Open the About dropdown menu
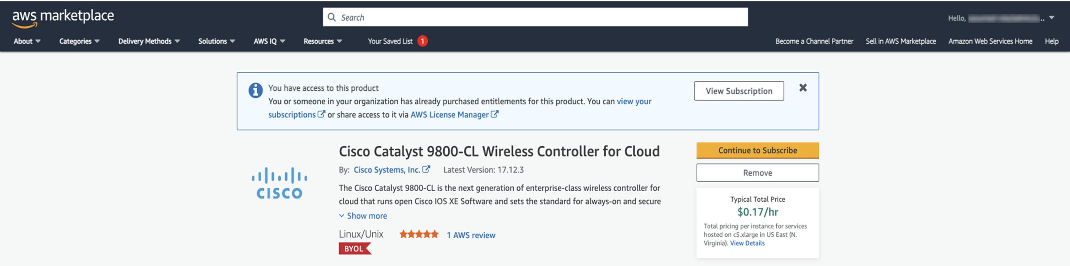Screen dimensions: 1070x266 pyautogui.click(x=27, y=41)
